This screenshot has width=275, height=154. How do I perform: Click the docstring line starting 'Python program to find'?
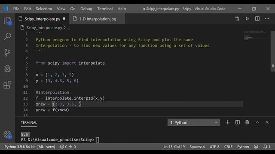[x=114, y=40]
